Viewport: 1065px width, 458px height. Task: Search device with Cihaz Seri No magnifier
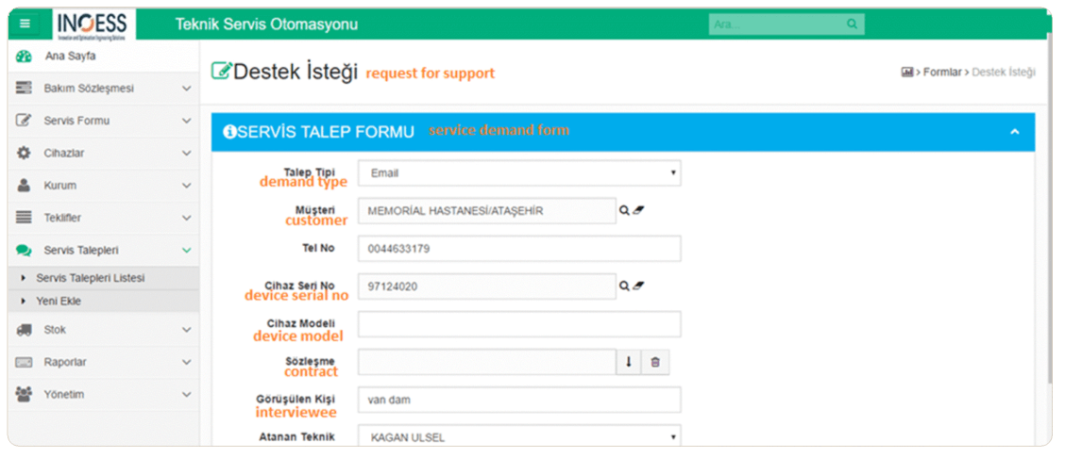623,286
